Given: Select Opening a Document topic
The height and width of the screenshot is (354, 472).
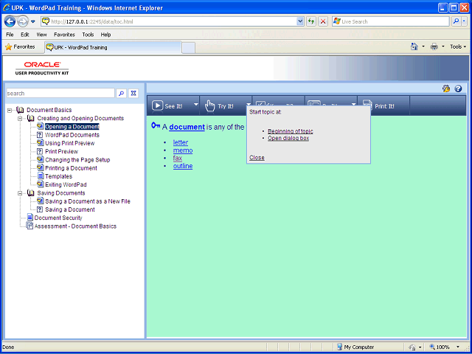Looking at the screenshot, I should coord(72,127).
